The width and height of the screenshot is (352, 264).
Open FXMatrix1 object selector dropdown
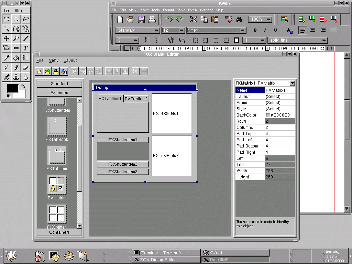tap(292, 83)
